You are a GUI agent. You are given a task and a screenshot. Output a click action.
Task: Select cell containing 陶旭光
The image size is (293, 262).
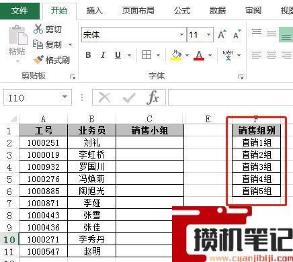(x=92, y=191)
